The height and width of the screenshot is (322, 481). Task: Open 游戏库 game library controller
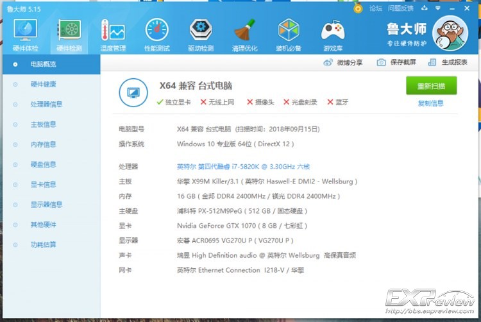[x=332, y=35]
